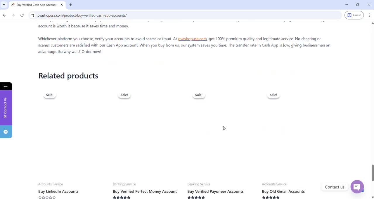Minimize the browser window

click(347, 5)
